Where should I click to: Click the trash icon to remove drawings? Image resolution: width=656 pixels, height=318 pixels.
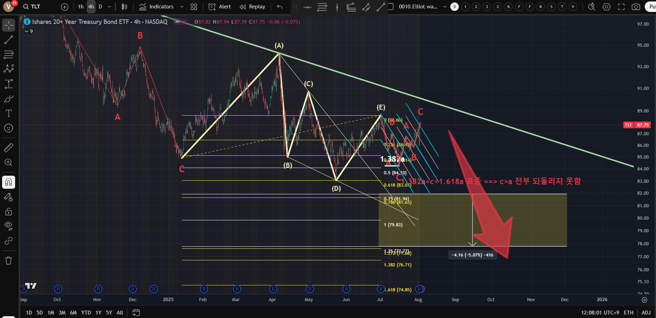click(x=8, y=260)
